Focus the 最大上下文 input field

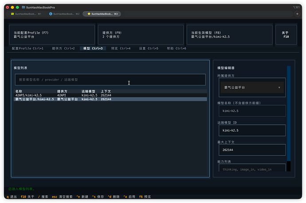click(252, 150)
